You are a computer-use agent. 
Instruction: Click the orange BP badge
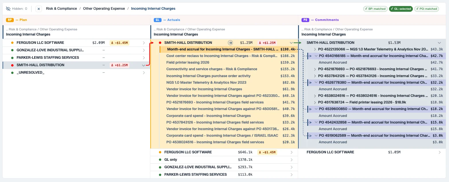[x=10, y=20]
